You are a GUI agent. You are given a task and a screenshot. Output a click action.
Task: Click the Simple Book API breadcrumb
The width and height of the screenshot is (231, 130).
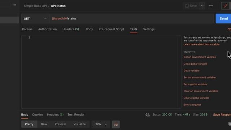click(x=35, y=6)
